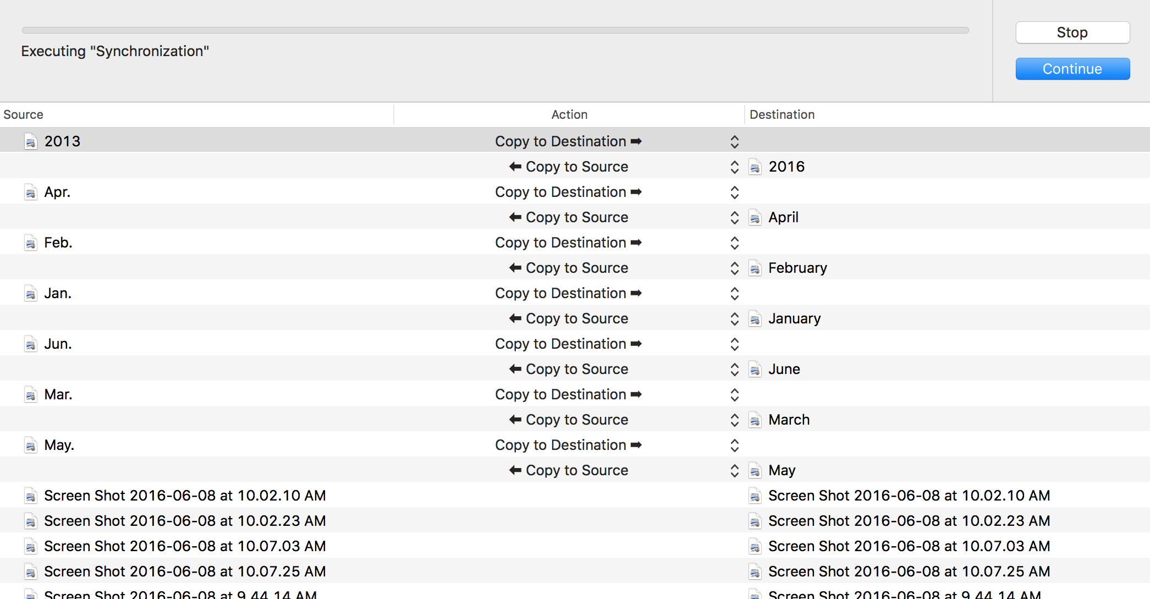Image resolution: width=1150 pixels, height=599 pixels.
Task: Open action dropdown for the May. row
Action: 734,445
